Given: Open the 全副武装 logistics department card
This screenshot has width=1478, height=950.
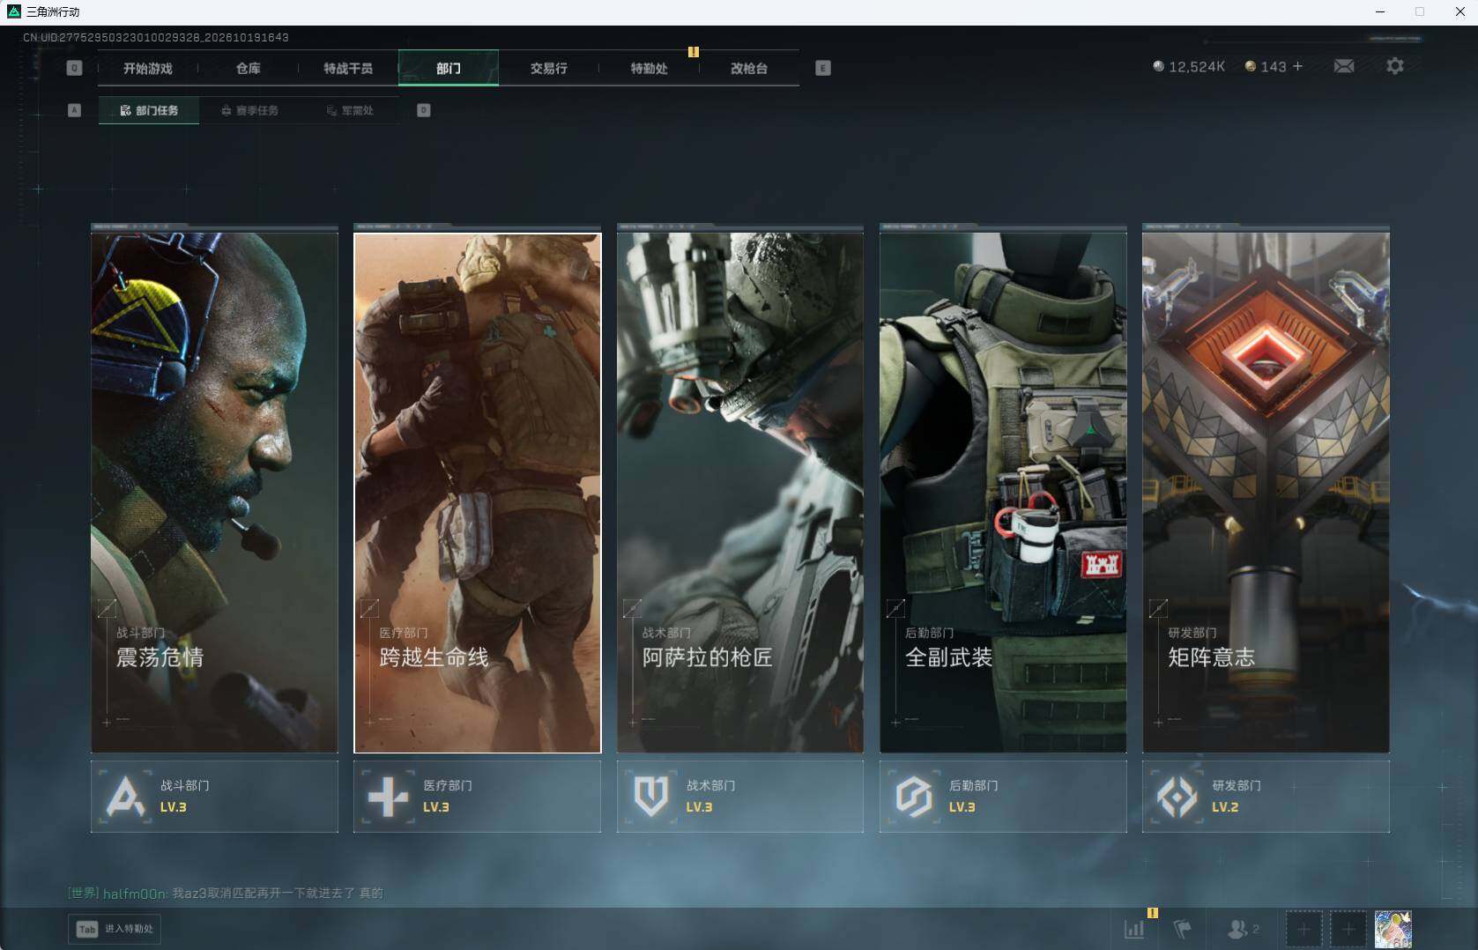Looking at the screenshot, I should 1003,493.
